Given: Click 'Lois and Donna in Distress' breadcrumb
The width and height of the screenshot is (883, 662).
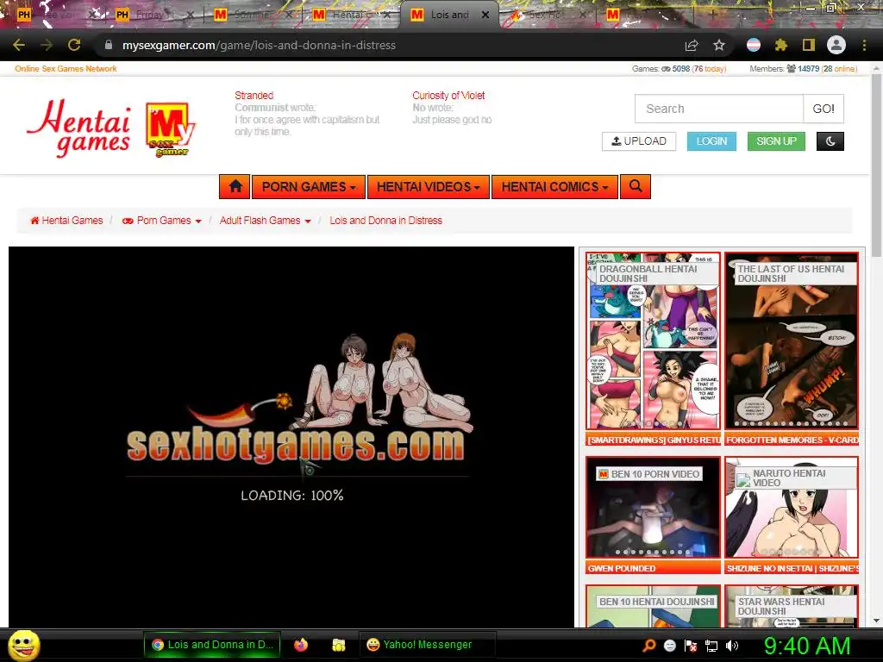Looking at the screenshot, I should [x=385, y=221].
